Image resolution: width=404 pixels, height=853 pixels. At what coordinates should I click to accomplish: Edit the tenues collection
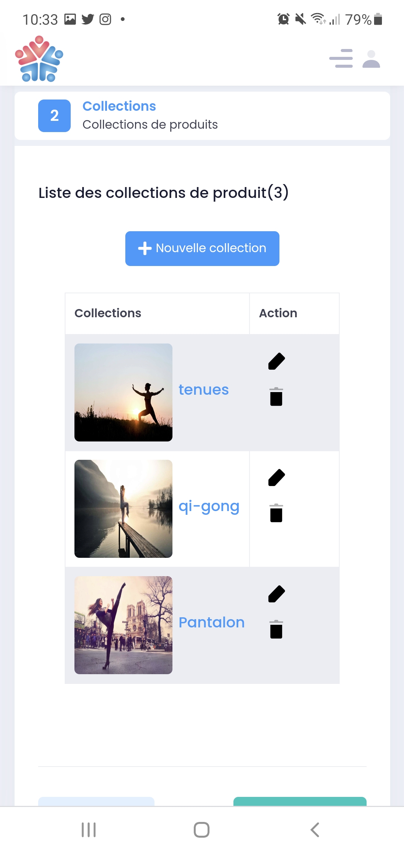click(276, 361)
